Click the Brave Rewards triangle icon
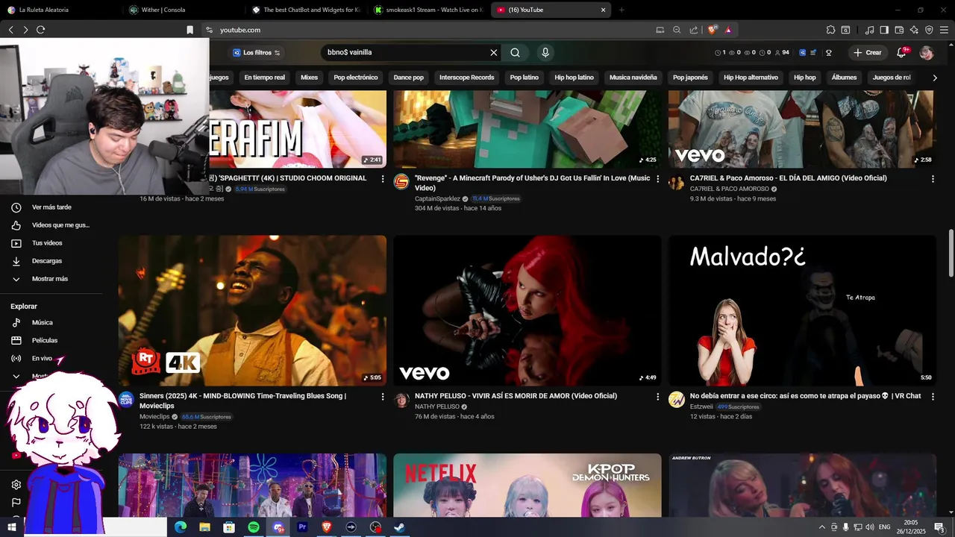Viewport: 955px width, 537px height. click(728, 30)
